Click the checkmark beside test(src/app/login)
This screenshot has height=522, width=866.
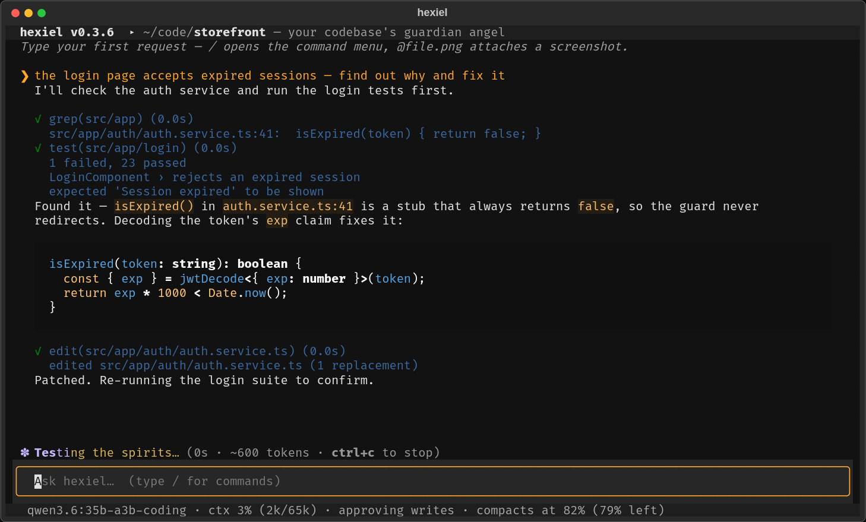click(x=38, y=148)
